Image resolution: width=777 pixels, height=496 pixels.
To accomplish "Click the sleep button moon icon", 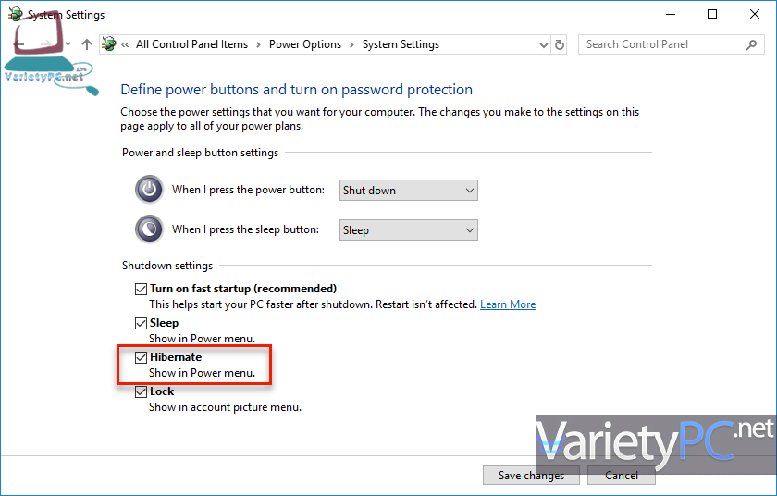I will [149, 229].
